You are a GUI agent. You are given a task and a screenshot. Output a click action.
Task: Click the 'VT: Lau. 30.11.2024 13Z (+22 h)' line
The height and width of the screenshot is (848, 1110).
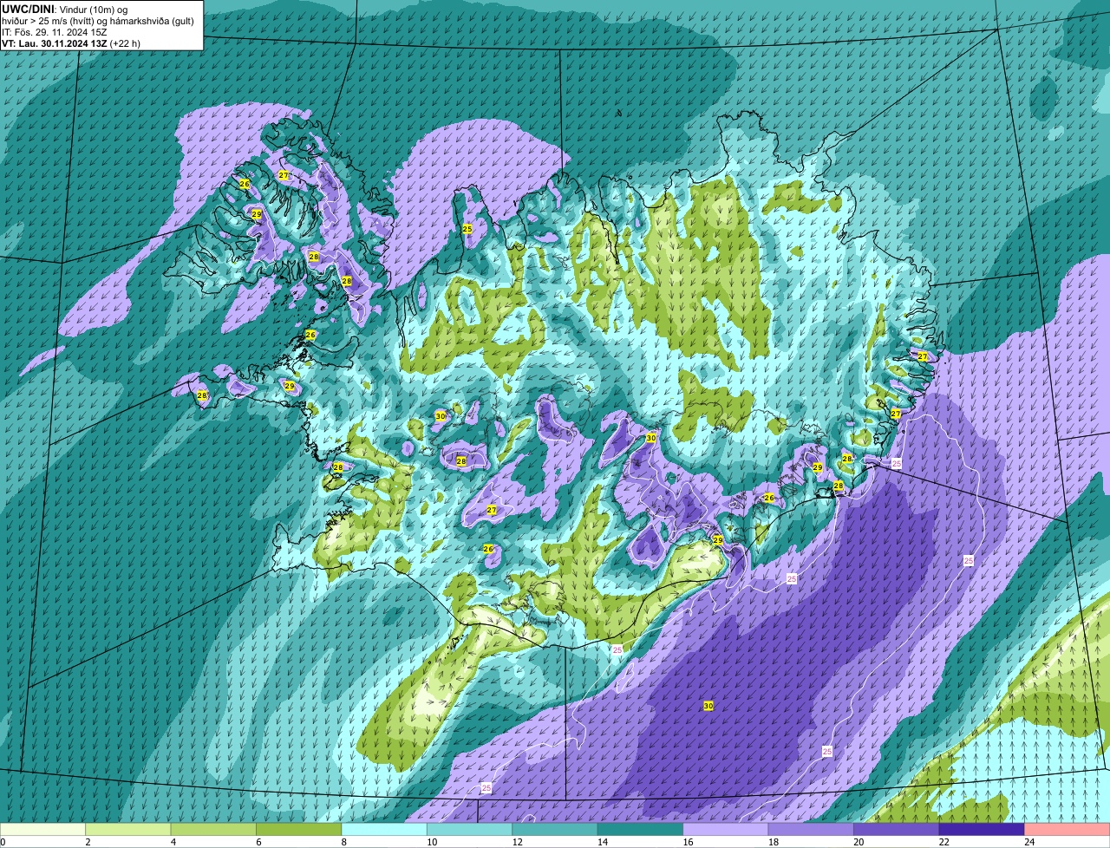[x=71, y=43]
